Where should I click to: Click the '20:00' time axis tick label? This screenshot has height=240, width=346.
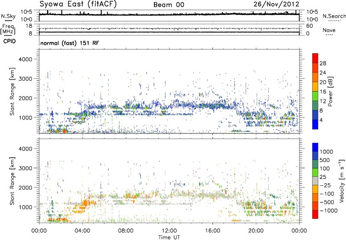[256, 231]
